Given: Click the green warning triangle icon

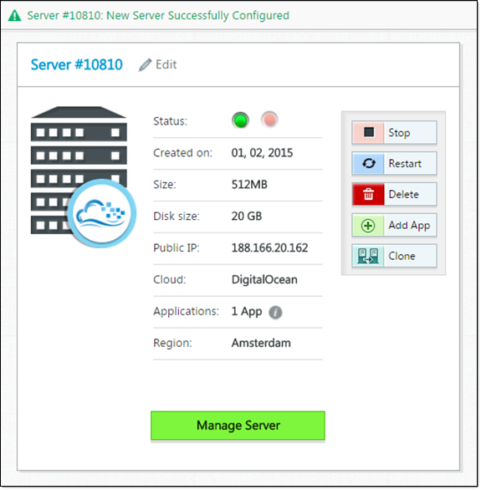Looking at the screenshot, I should 15,15.
